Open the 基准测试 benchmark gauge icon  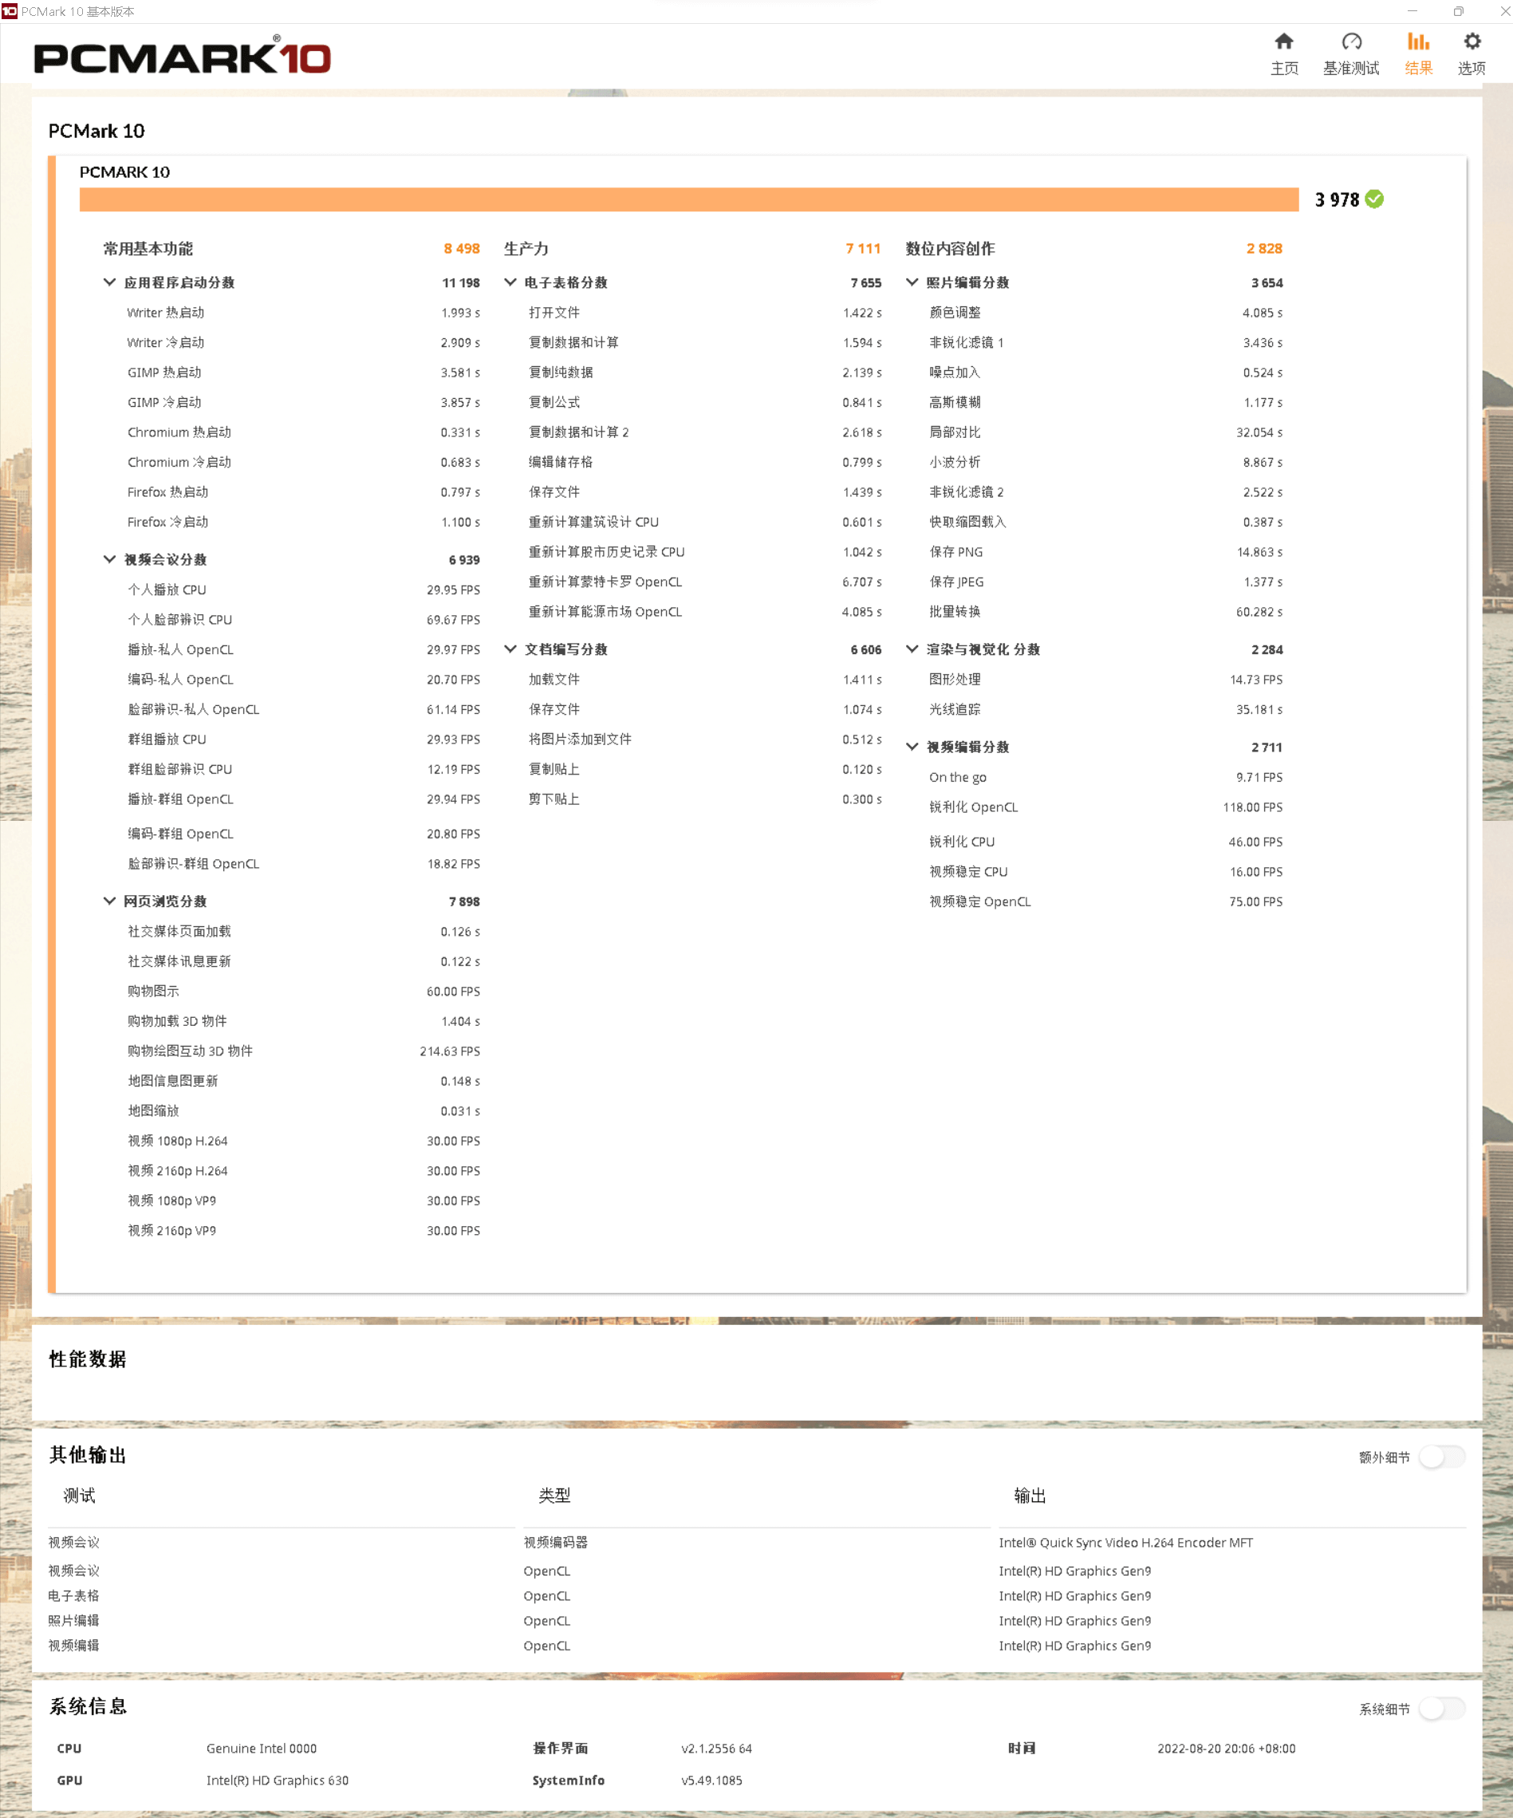tap(1351, 41)
